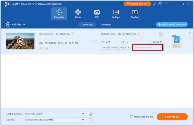194x126 pixels.
Task: Switch to the Ripper tab
Action: [78, 14]
